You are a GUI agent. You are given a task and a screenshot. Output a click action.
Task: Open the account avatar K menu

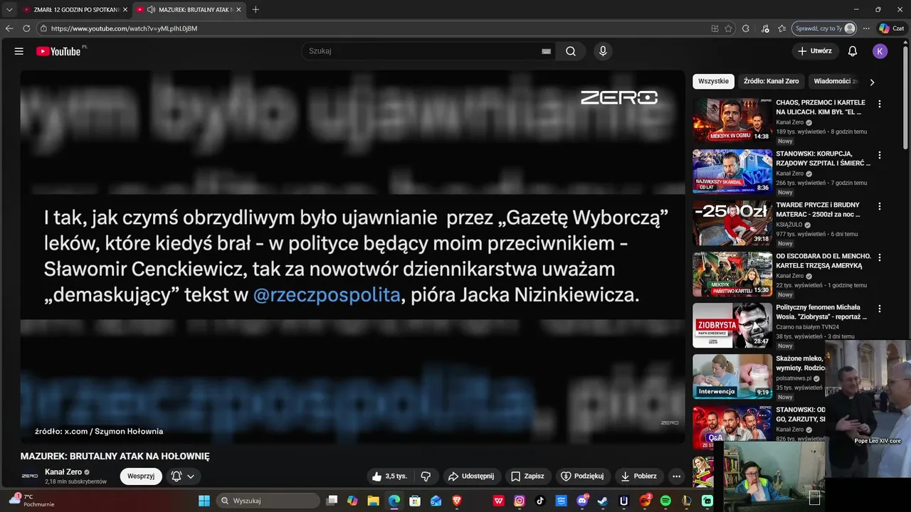(x=880, y=51)
